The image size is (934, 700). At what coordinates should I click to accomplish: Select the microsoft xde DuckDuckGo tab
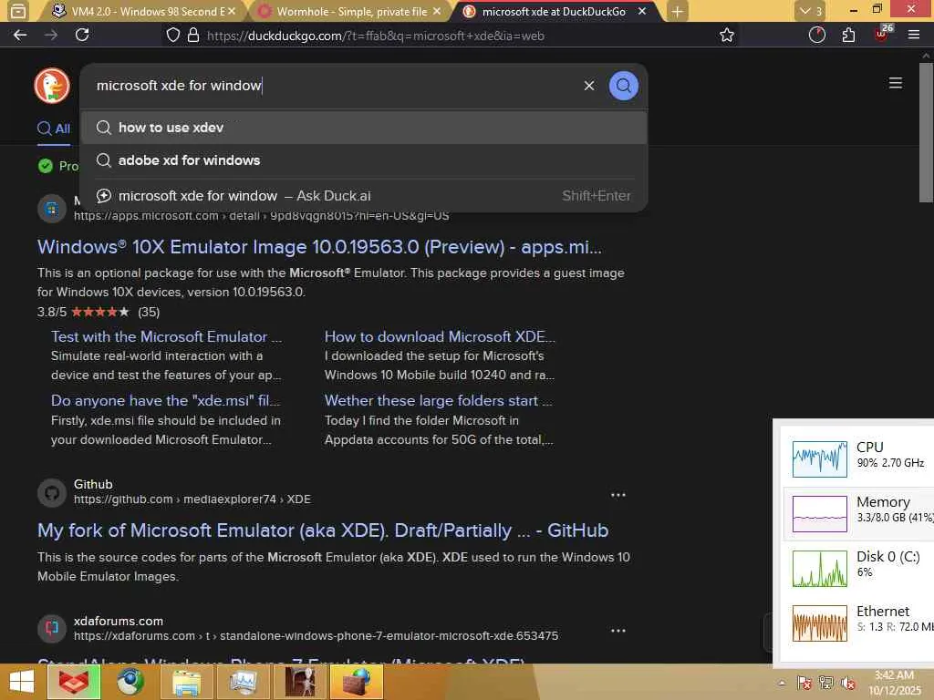[x=554, y=11]
